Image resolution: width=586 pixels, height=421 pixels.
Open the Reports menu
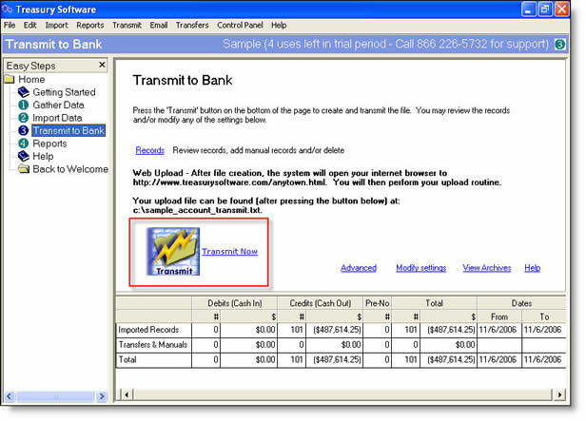coord(90,25)
